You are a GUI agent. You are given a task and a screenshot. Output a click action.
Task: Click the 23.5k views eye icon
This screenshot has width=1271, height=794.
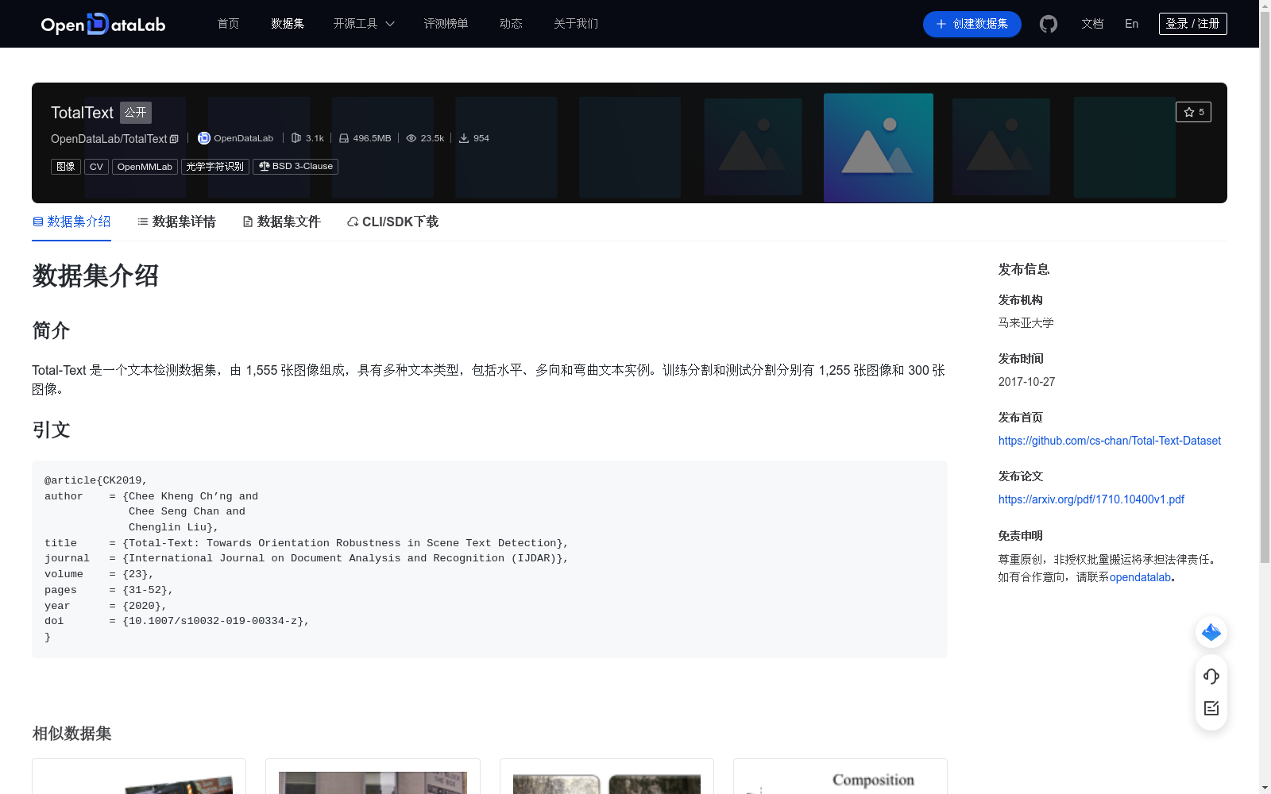tap(411, 138)
